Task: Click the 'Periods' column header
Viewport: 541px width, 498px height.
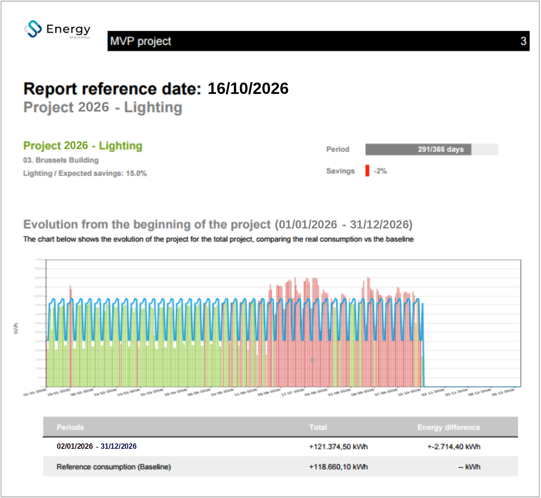Action: tap(70, 427)
